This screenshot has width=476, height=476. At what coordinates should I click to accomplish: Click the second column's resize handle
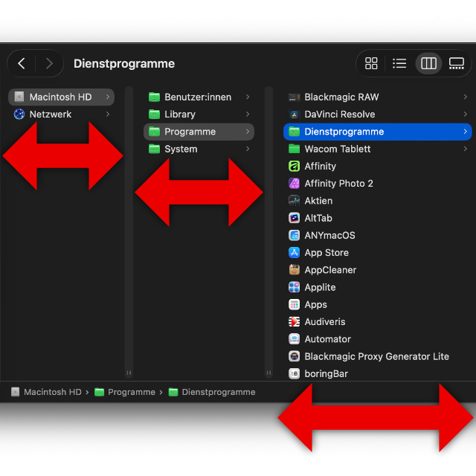click(268, 373)
